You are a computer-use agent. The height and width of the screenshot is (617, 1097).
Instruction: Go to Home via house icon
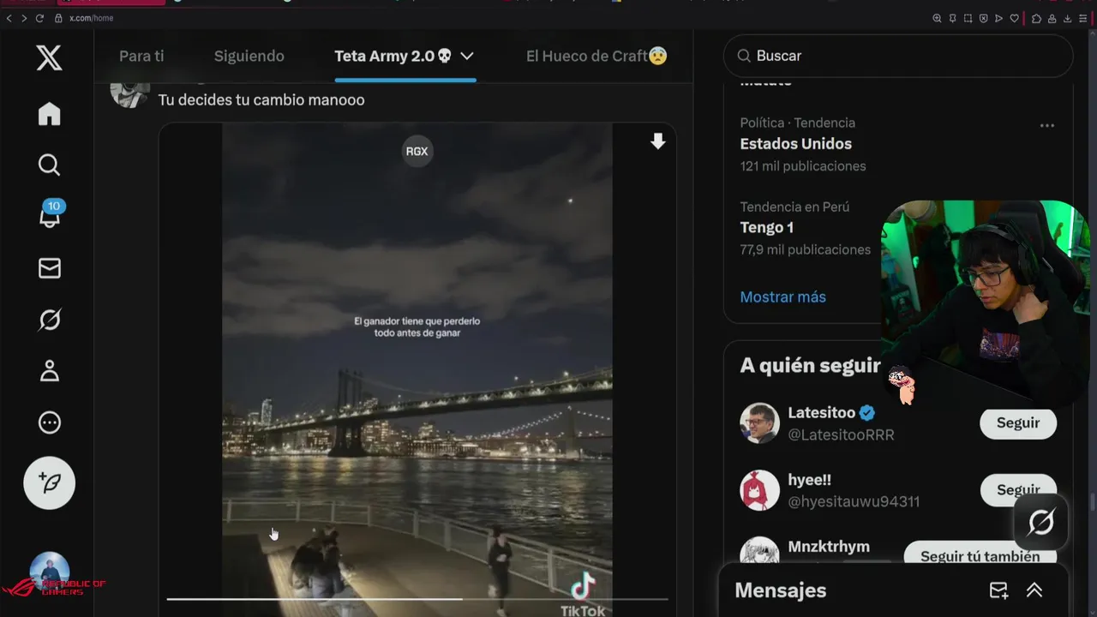click(49, 114)
